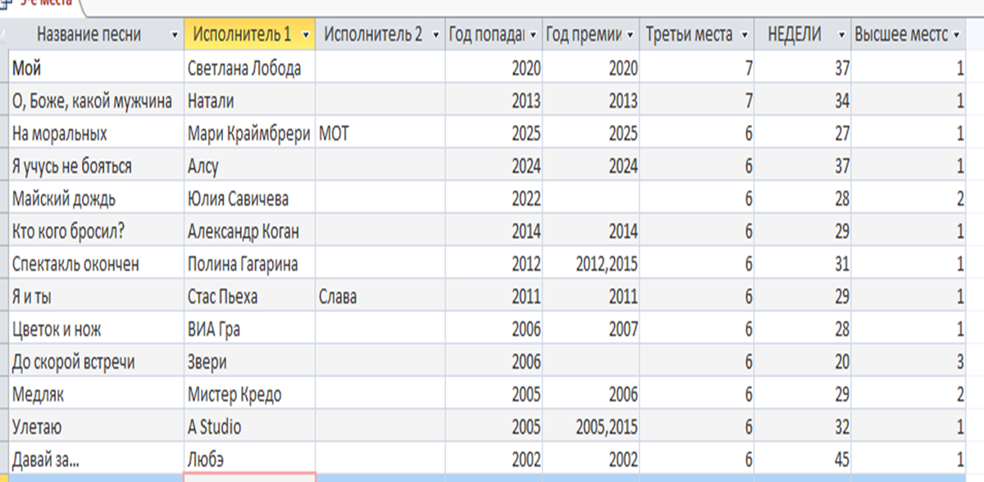Open the Третьи места column dropdown
This screenshot has width=984, height=482.
(744, 35)
